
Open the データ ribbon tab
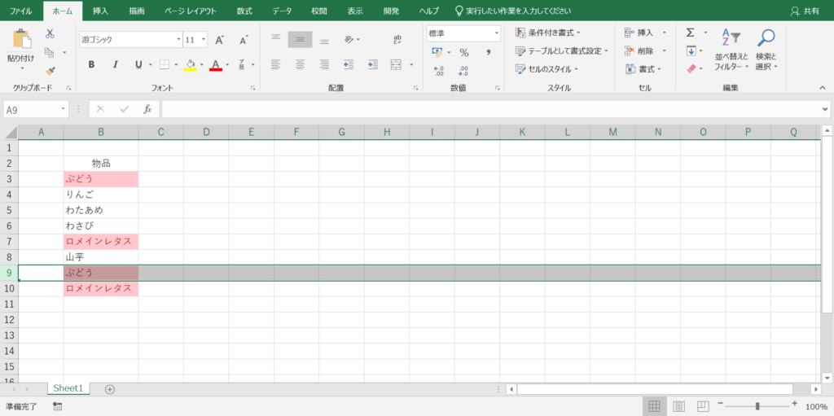click(x=282, y=11)
